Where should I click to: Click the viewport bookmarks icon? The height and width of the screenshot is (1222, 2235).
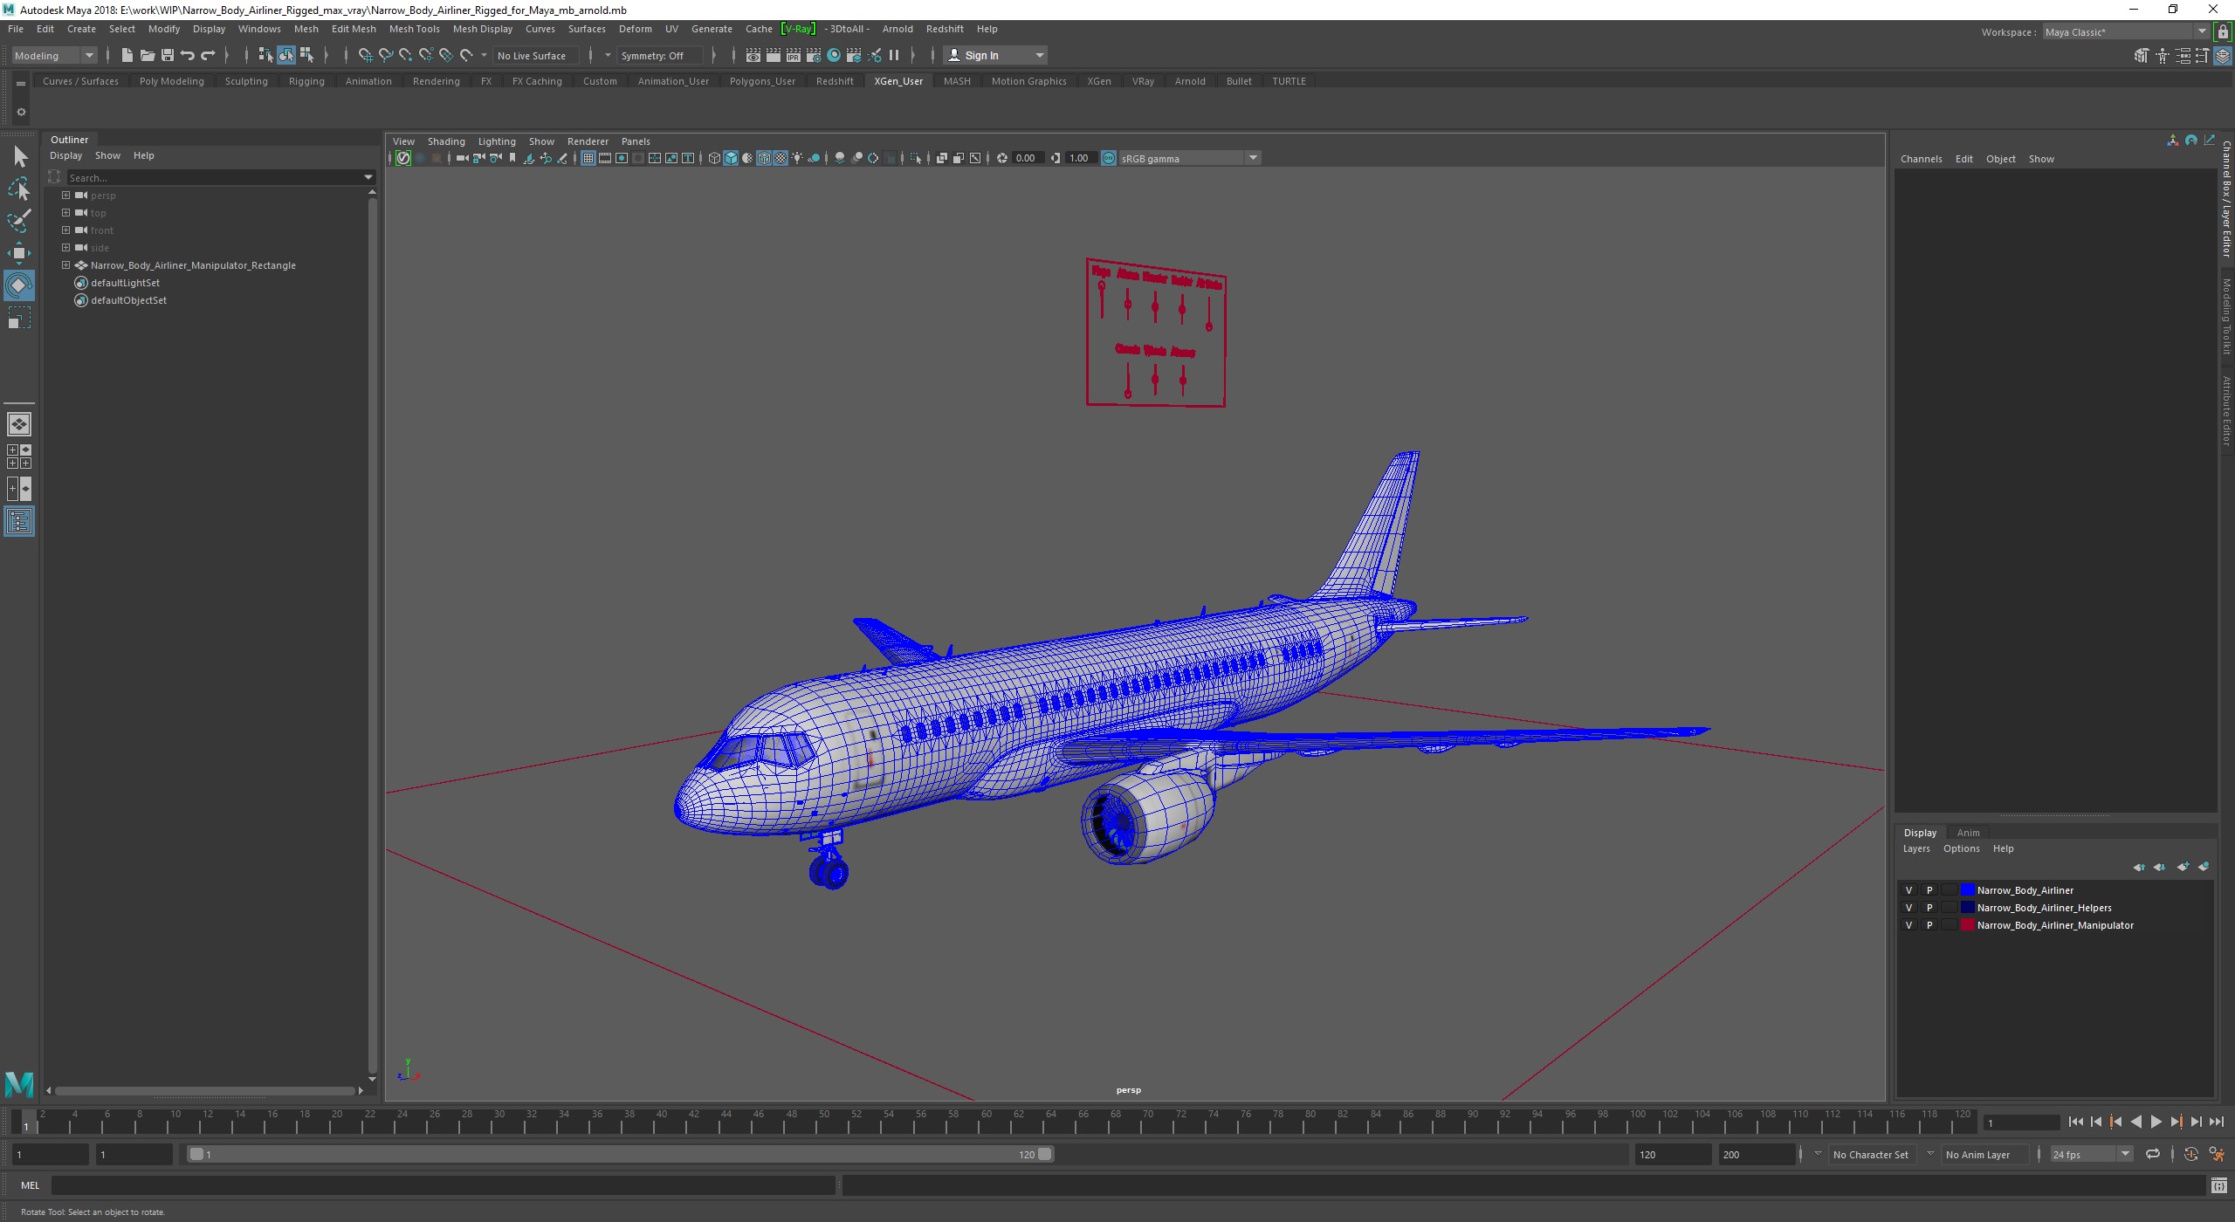[x=512, y=158]
